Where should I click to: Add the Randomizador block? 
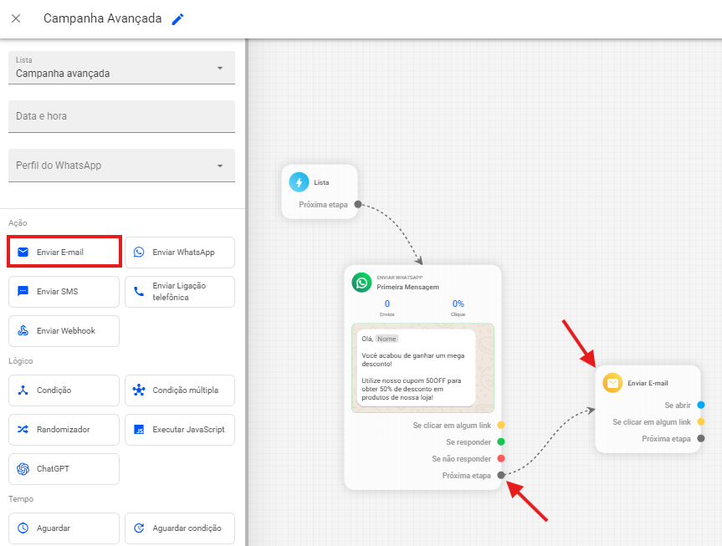(x=64, y=429)
